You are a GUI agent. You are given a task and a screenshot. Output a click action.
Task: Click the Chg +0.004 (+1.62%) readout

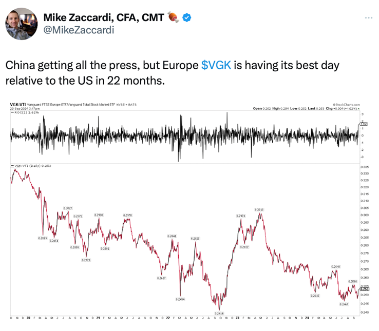pyautogui.click(x=341, y=108)
